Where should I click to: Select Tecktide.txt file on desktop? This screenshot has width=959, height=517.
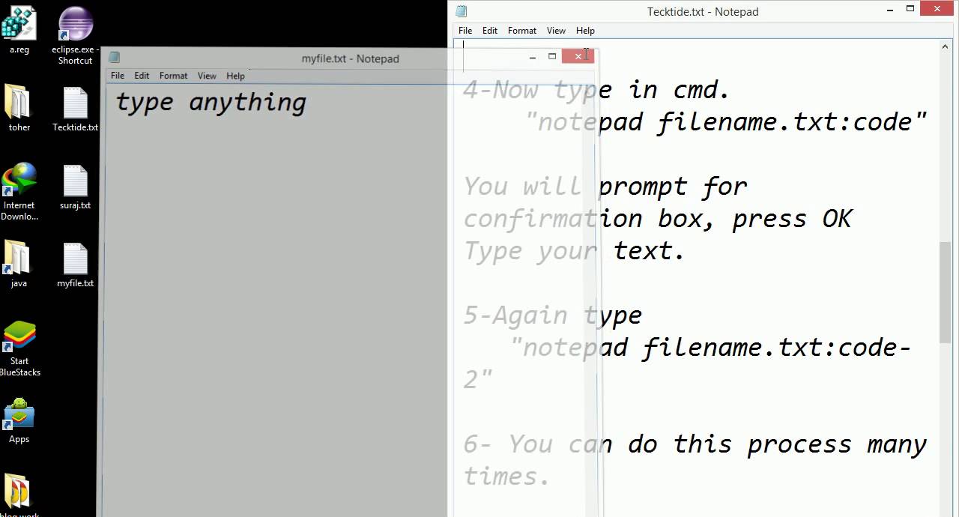[x=75, y=109]
